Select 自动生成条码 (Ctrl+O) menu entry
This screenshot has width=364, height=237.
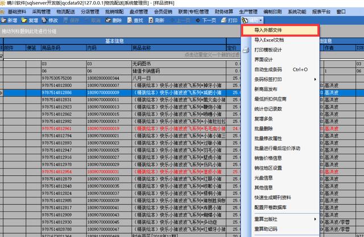(280, 69)
